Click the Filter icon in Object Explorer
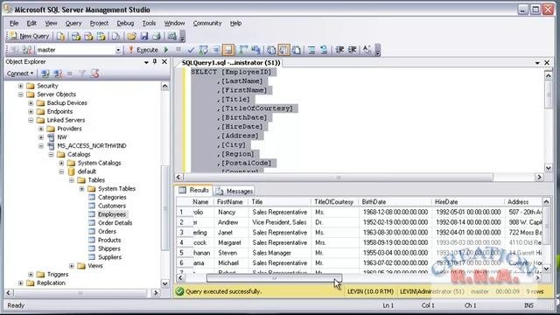 pyautogui.click(x=82, y=73)
